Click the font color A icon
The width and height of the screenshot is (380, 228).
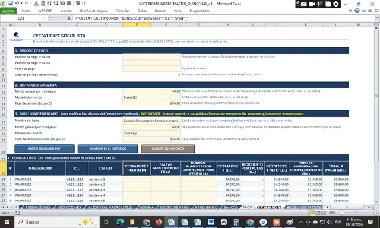[36, 4]
